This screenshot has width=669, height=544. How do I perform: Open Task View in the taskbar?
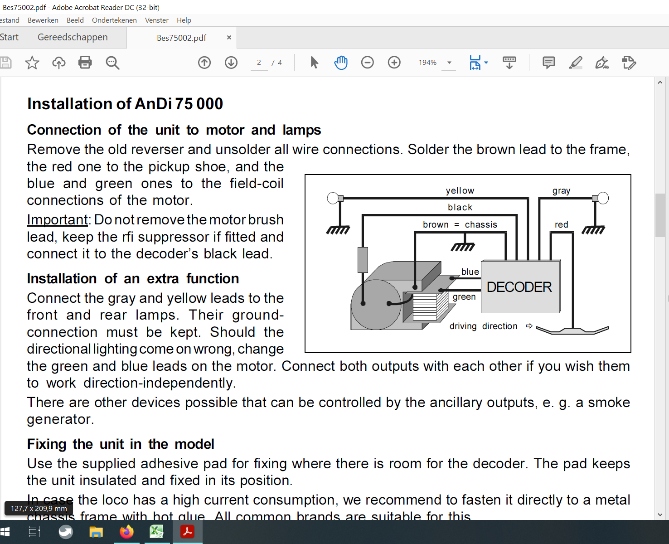point(34,532)
